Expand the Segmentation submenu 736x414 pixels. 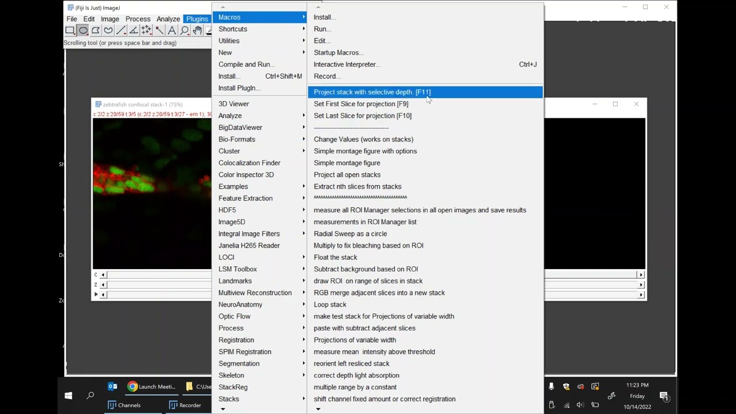(x=259, y=363)
